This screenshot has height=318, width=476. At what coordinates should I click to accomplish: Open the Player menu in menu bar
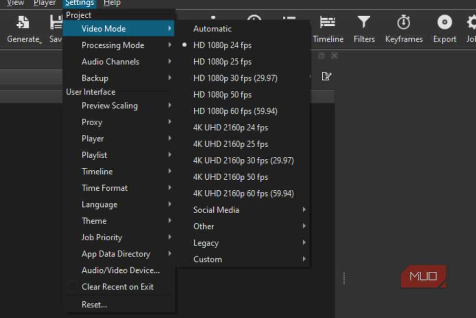(x=44, y=3)
